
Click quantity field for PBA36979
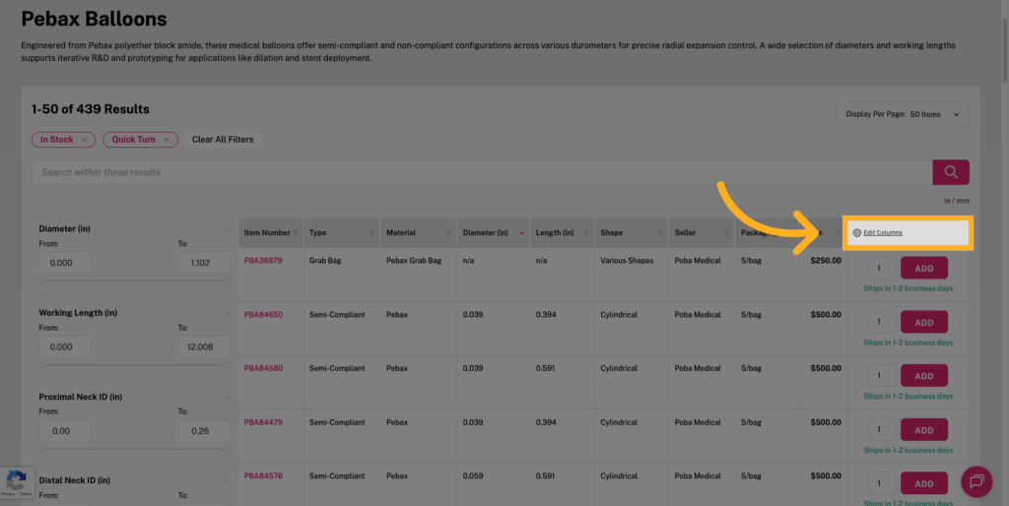[882, 268]
